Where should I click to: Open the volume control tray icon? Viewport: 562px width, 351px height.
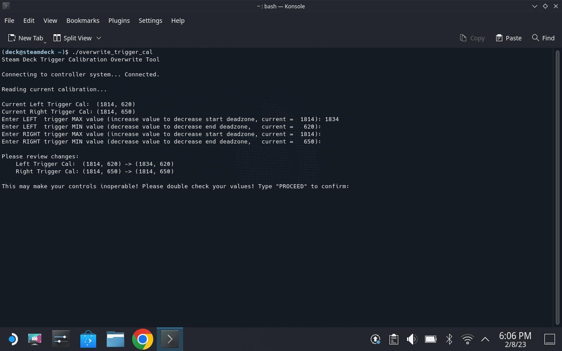click(x=412, y=339)
